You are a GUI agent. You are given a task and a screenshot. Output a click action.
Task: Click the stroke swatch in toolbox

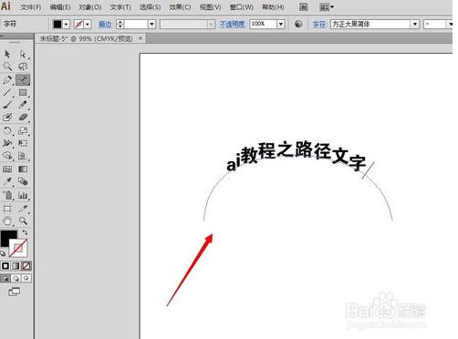pos(19,249)
